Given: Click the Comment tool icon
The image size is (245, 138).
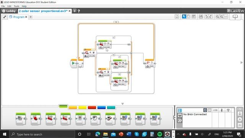Looking at the screenshot, I should [x=194, y=16].
